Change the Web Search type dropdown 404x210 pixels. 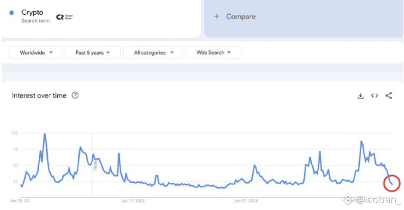pos(214,52)
